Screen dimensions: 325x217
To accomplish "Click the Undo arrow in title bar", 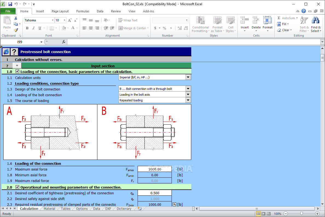I will (x=16, y=4).
